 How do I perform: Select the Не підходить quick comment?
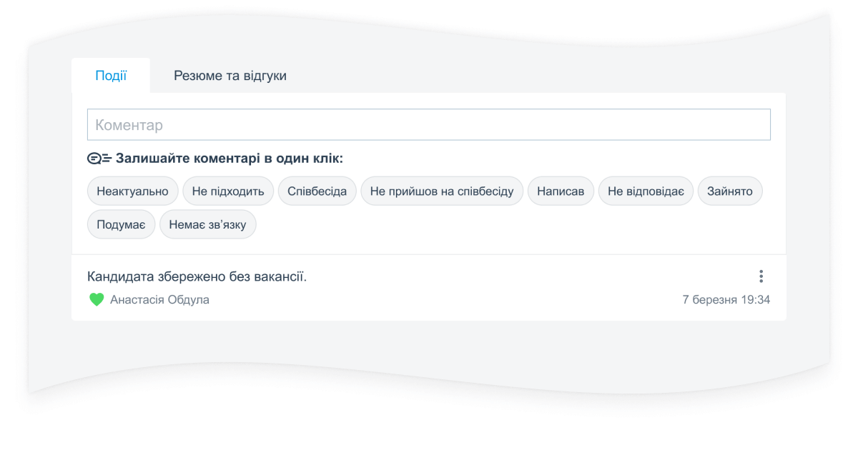[228, 191]
